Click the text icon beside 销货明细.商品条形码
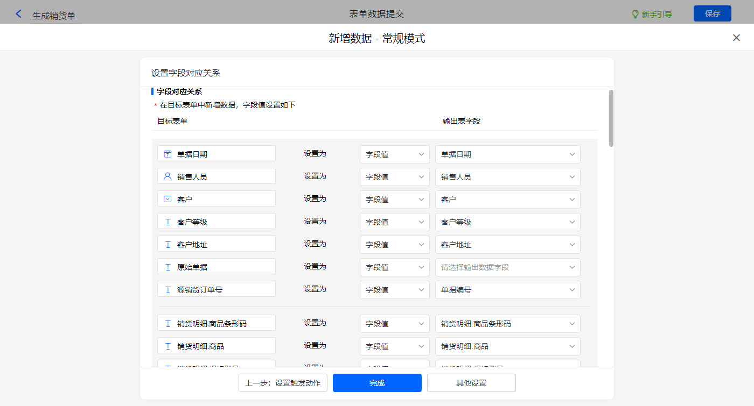The width and height of the screenshot is (754, 406). click(167, 323)
